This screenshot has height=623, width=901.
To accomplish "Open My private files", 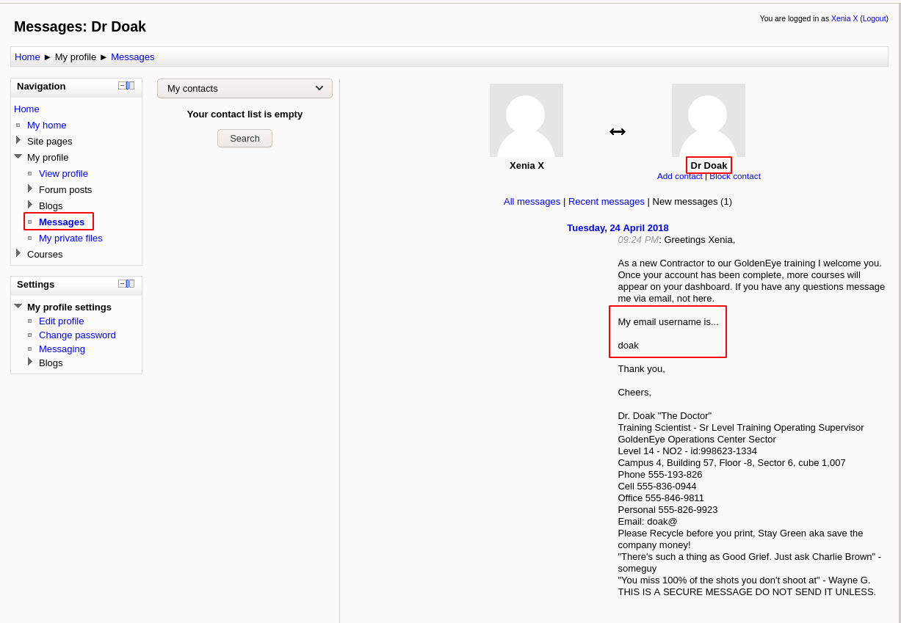I will (x=70, y=238).
